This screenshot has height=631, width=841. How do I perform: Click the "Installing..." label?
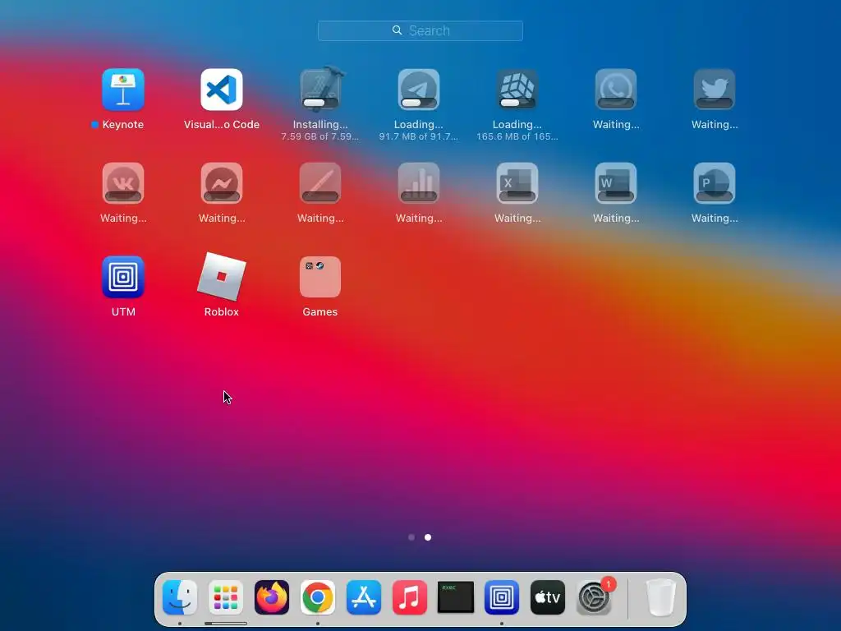[320, 125]
